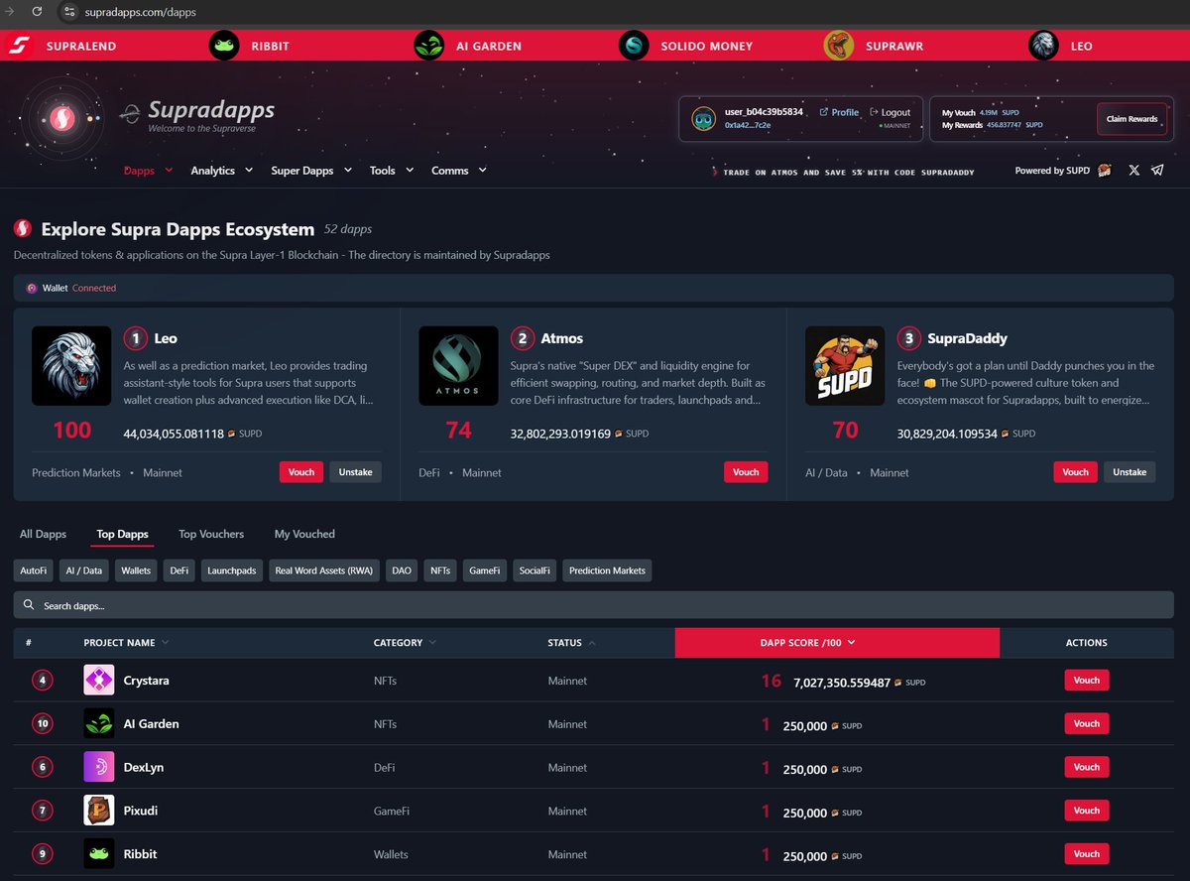
Task: Click the Leo lion icon in banner
Action: (1043, 46)
